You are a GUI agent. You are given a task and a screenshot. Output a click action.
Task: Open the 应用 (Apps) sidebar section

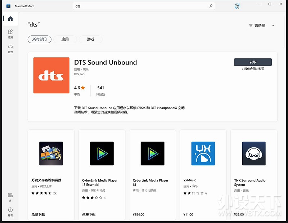pos(10,34)
